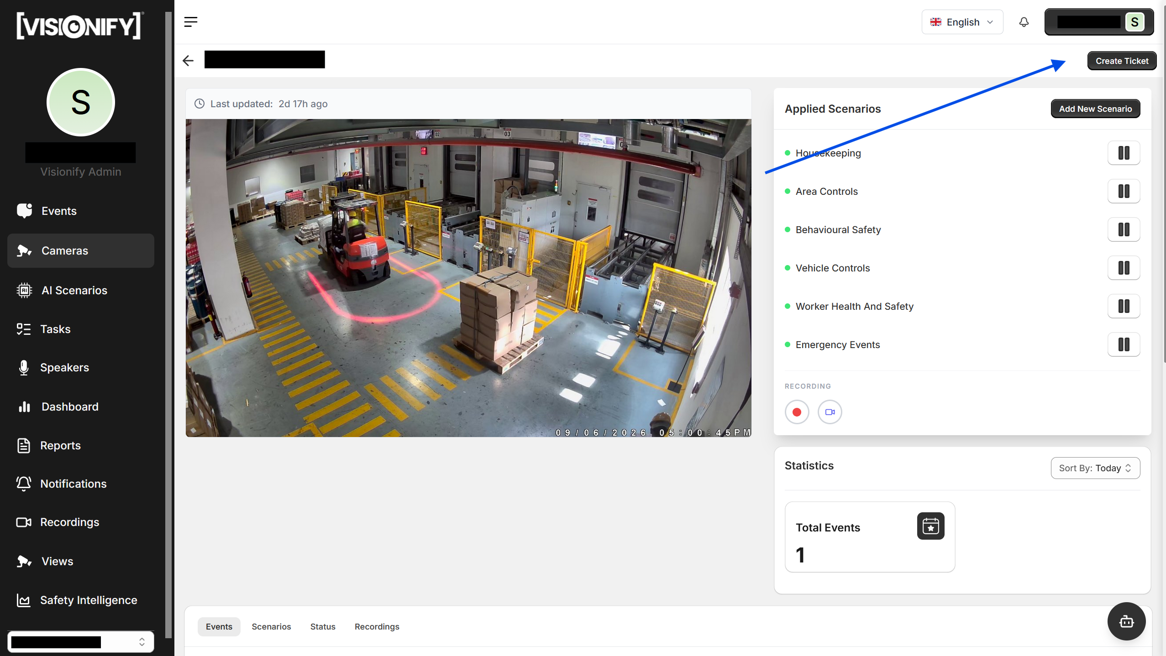Click the Create Ticket button
This screenshot has width=1166, height=656.
(1122, 61)
